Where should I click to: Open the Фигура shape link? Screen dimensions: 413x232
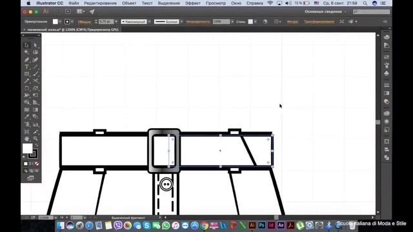[292, 22]
